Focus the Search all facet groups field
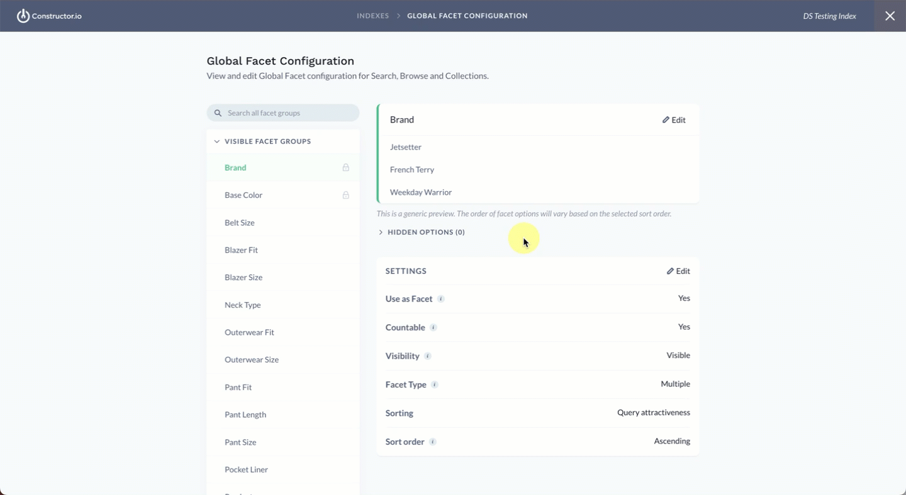The width and height of the screenshot is (906, 495). (x=283, y=113)
